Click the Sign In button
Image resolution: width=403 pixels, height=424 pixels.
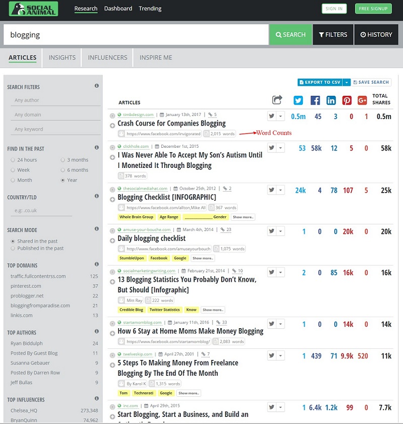click(x=334, y=9)
